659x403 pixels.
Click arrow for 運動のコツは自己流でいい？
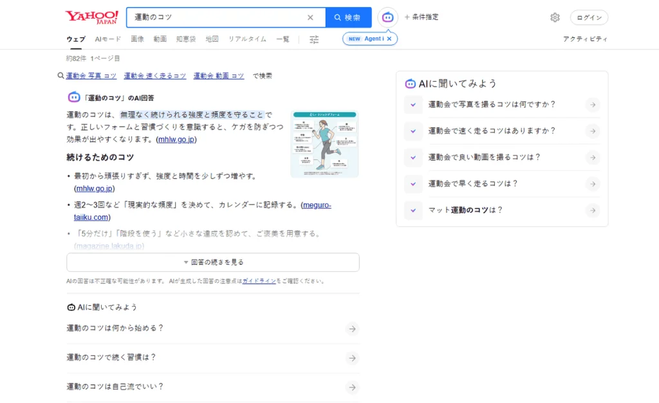click(352, 387)
